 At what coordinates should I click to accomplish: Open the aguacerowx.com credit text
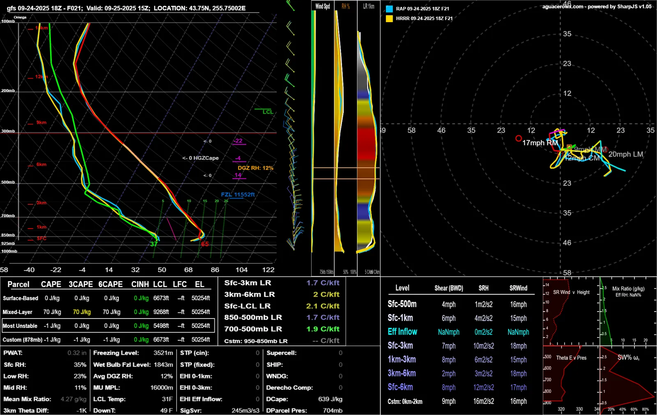coord(597,7)
